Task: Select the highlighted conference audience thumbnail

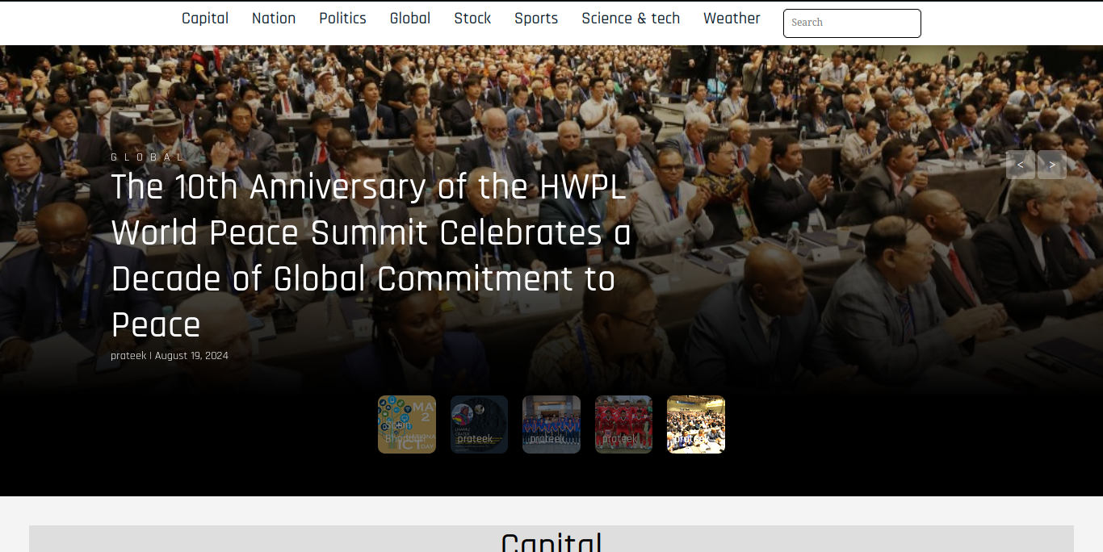Action: tap(696, 424)
